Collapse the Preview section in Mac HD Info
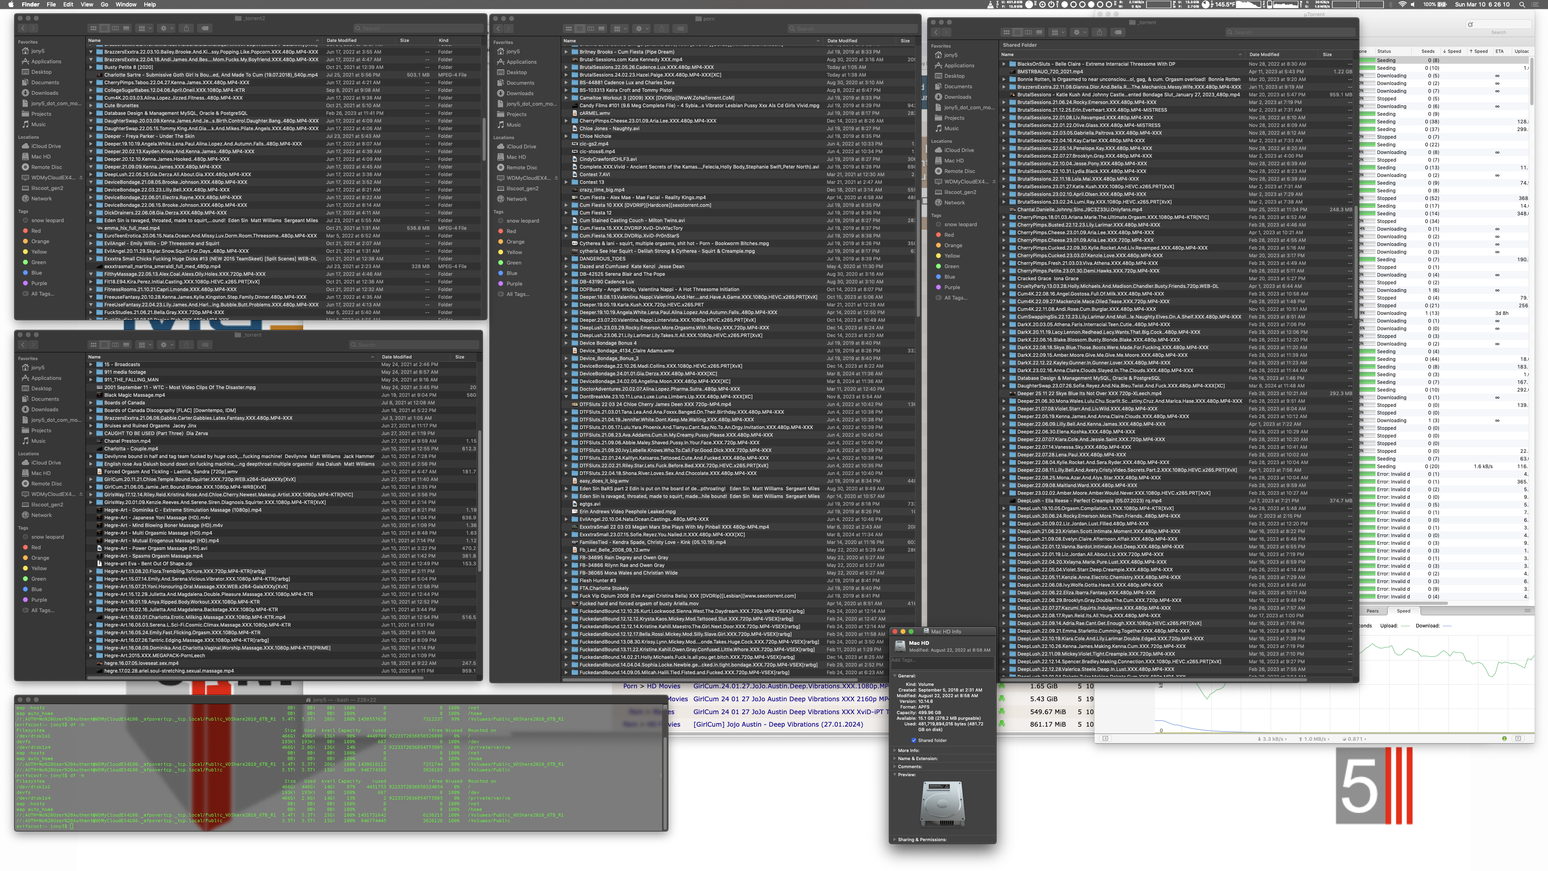 pyautogui.click(x=894, y=775)
